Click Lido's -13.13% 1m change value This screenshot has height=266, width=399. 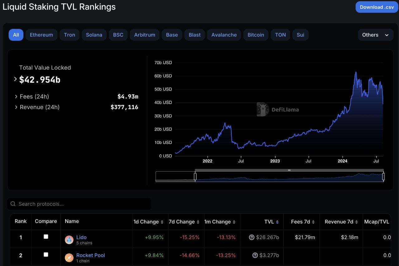point(226,237)
